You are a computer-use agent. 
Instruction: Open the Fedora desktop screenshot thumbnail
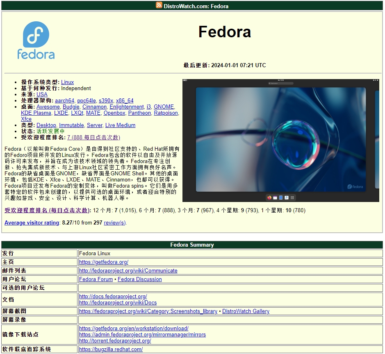tap(280, 140)
